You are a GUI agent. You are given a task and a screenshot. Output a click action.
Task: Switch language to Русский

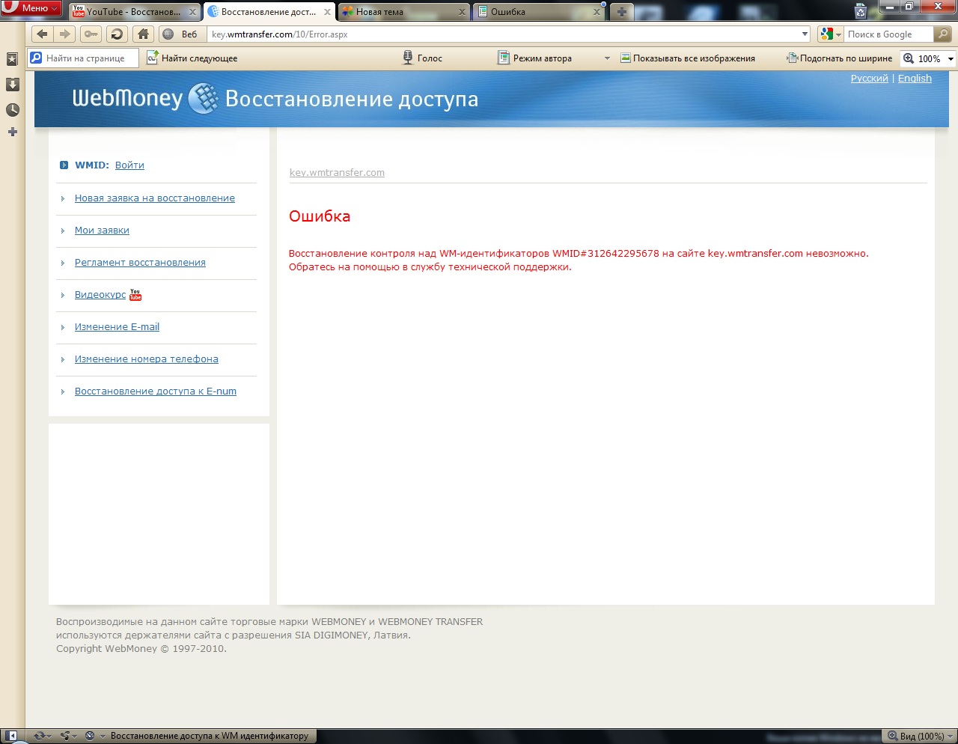pyautogui.click(x=869, y=79)
